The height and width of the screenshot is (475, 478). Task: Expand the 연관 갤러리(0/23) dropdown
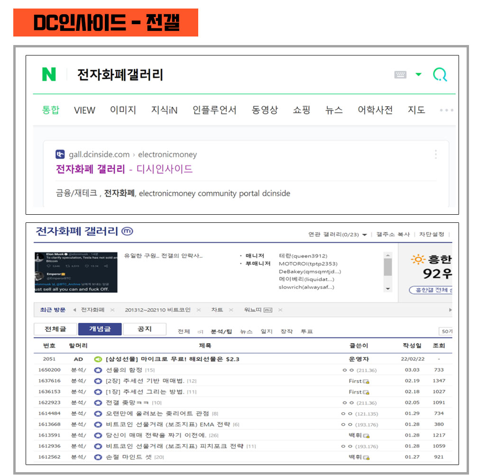tap(338, 234)
